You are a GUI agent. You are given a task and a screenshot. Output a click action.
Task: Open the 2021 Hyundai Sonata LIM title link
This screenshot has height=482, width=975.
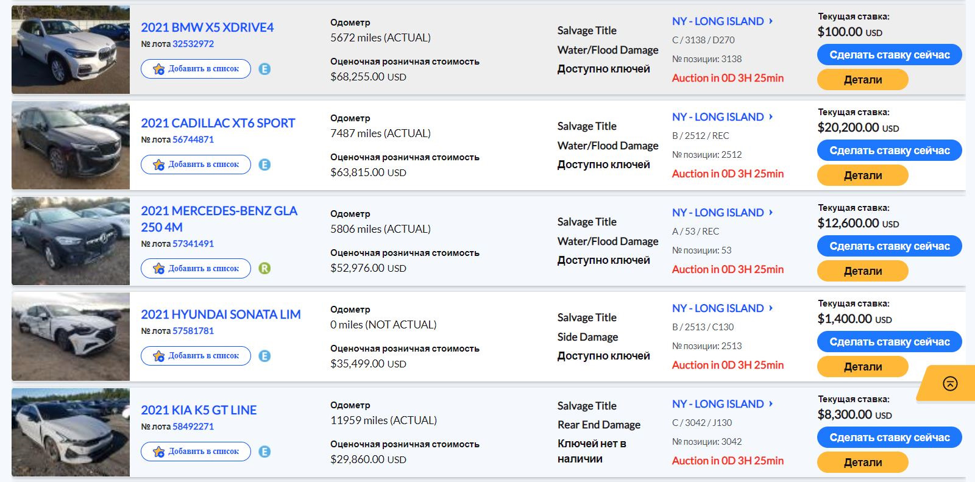(x=221, y=314)
